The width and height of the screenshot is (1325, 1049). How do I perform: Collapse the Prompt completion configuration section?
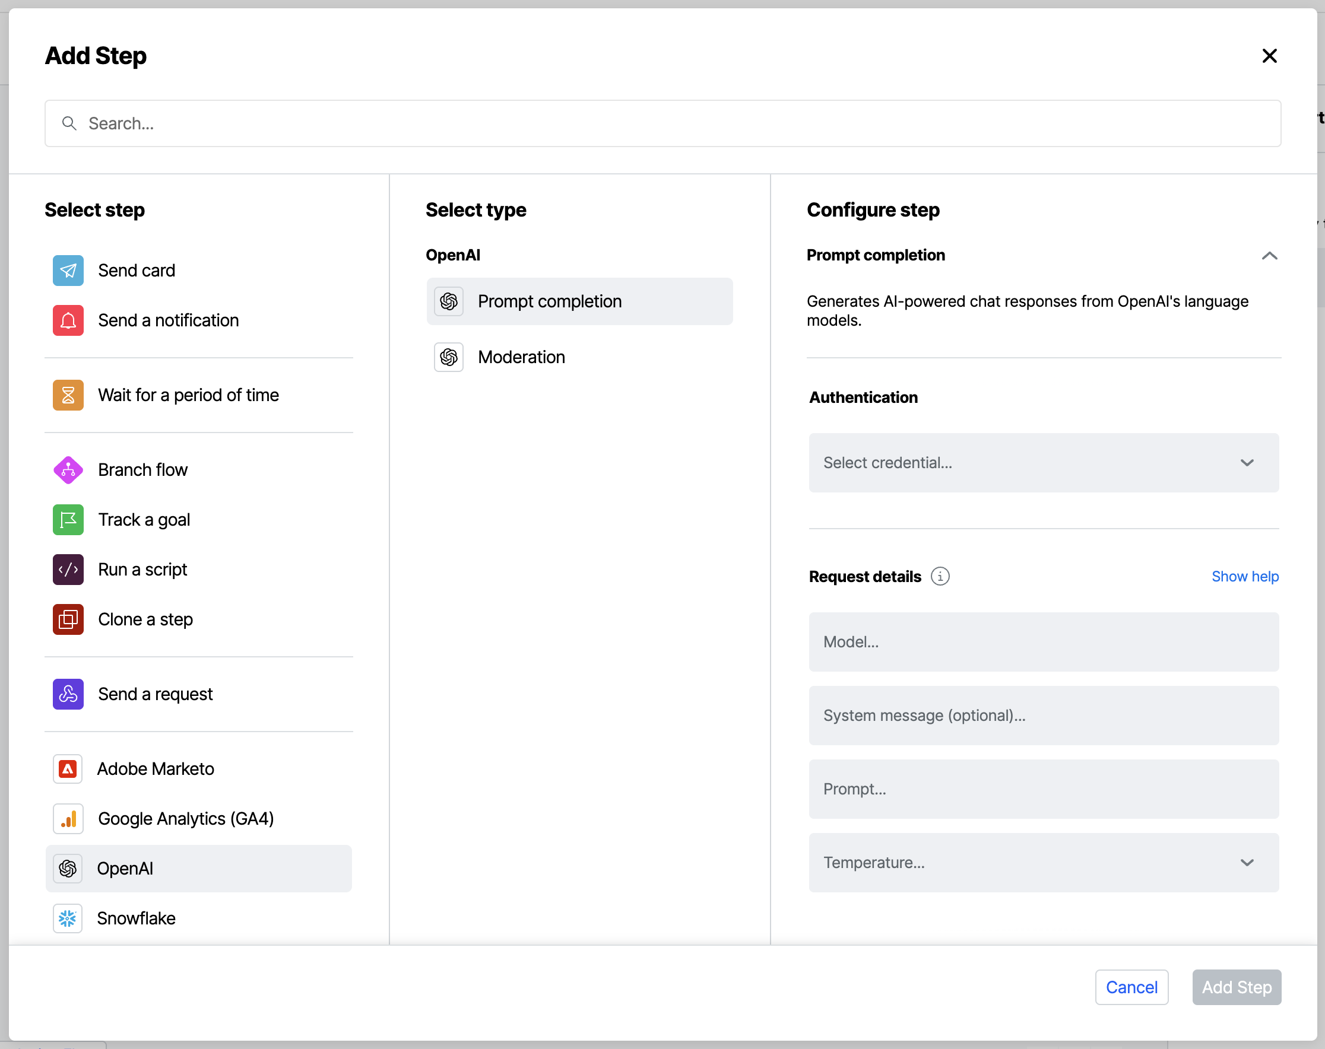click(x=1269, y=256)
